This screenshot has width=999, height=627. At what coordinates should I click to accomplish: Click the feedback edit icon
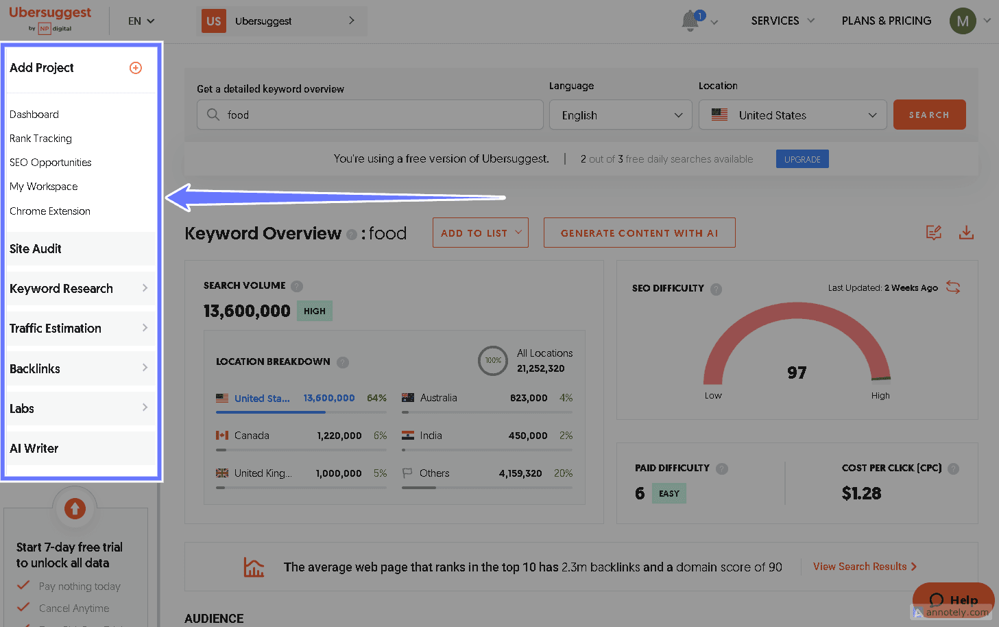[934, 233]
